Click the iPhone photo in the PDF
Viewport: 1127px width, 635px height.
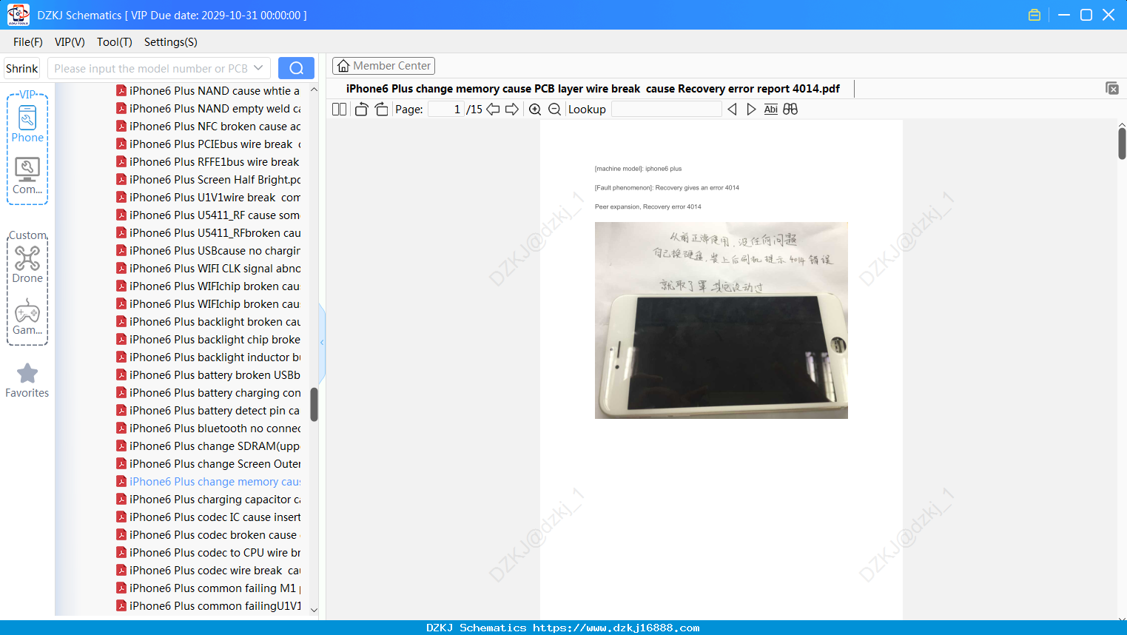pos(721,320)
